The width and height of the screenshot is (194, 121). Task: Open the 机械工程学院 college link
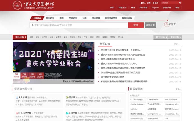(x=84, y=113)
